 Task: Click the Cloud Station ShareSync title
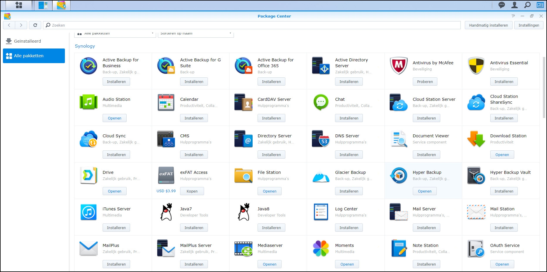click(504, 99)
